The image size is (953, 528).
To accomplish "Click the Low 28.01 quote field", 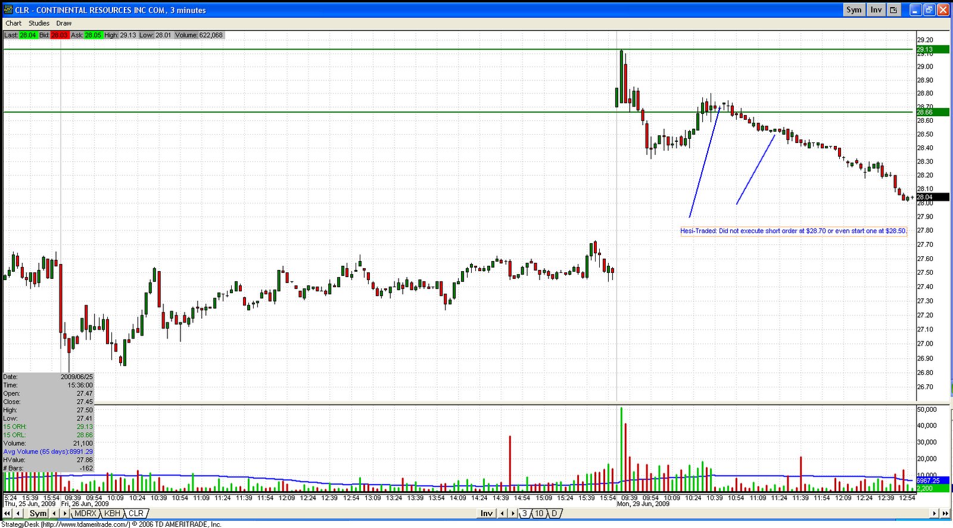I will (x=155, y=35).
